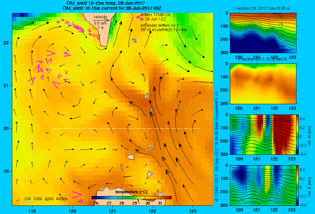315x214 pixels.
Task: Click the "t section (16..32°C) lat=19.95 at" title
Action: coord(262,8)
